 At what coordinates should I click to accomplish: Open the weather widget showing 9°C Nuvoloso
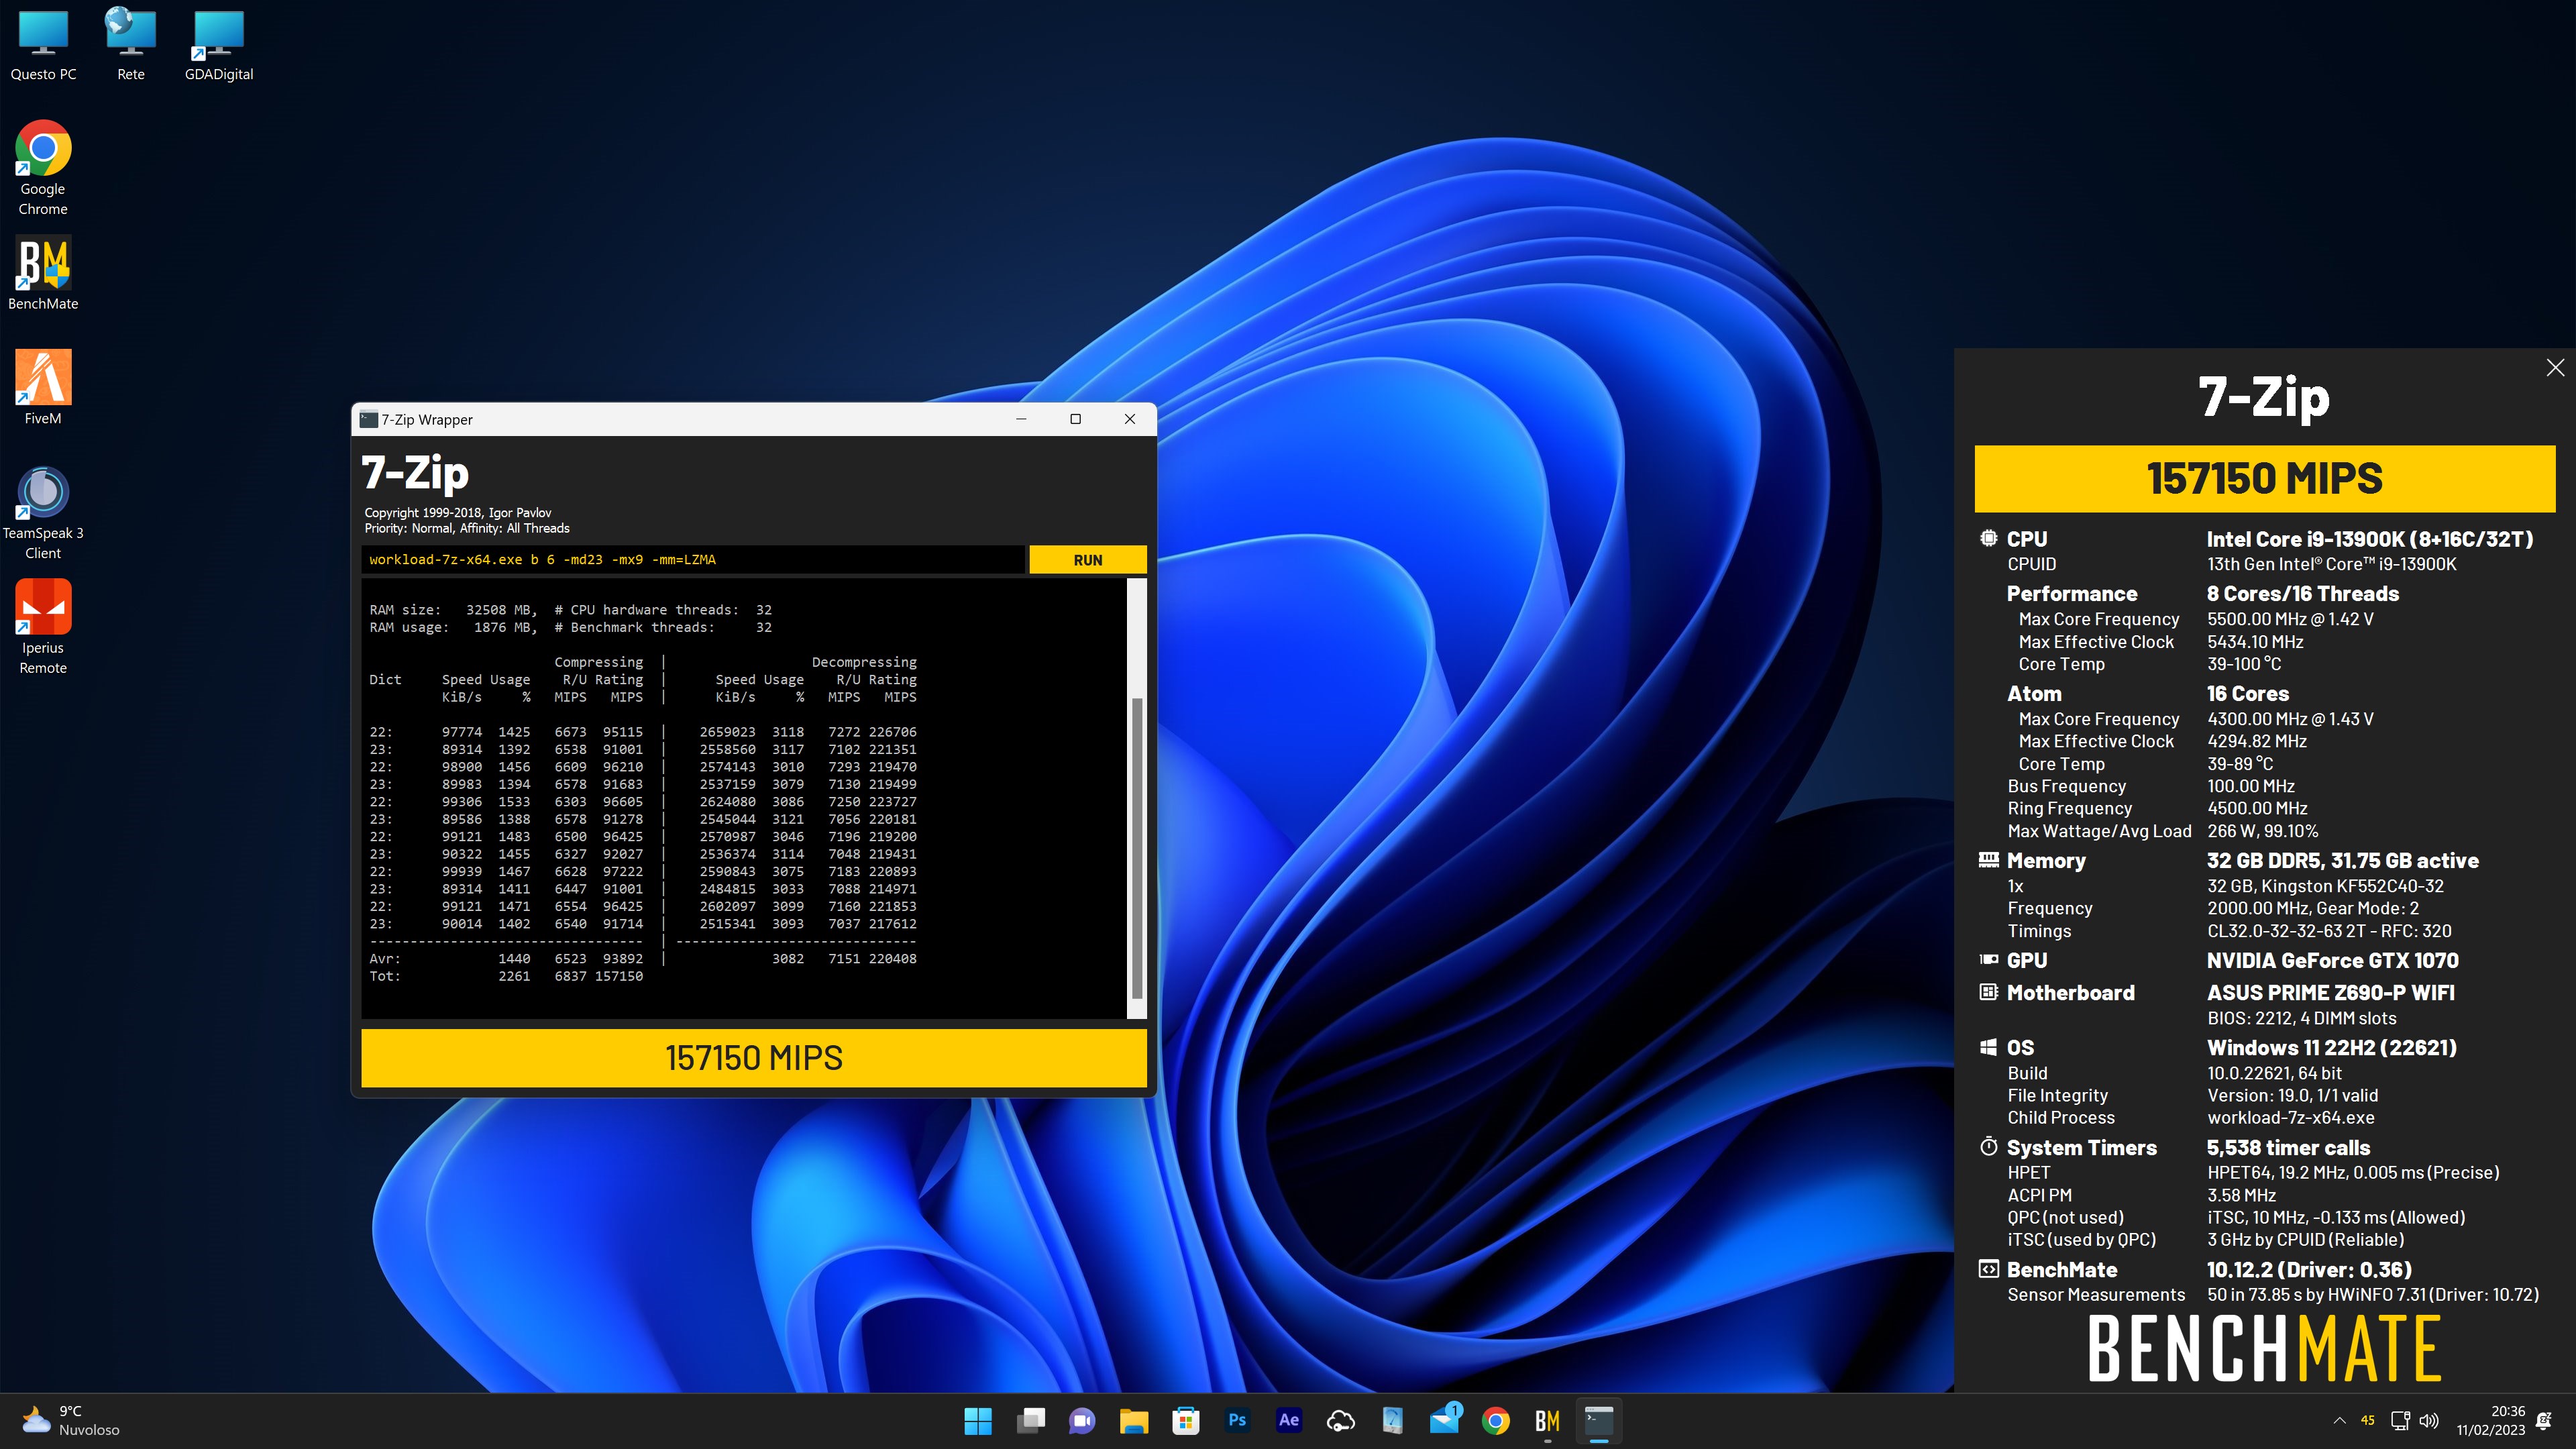[x=70, y=1420]
